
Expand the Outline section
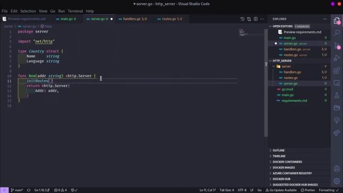278,151
